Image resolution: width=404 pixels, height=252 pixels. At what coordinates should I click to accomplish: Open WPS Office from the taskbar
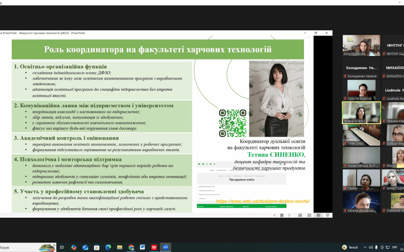(154, 247)
